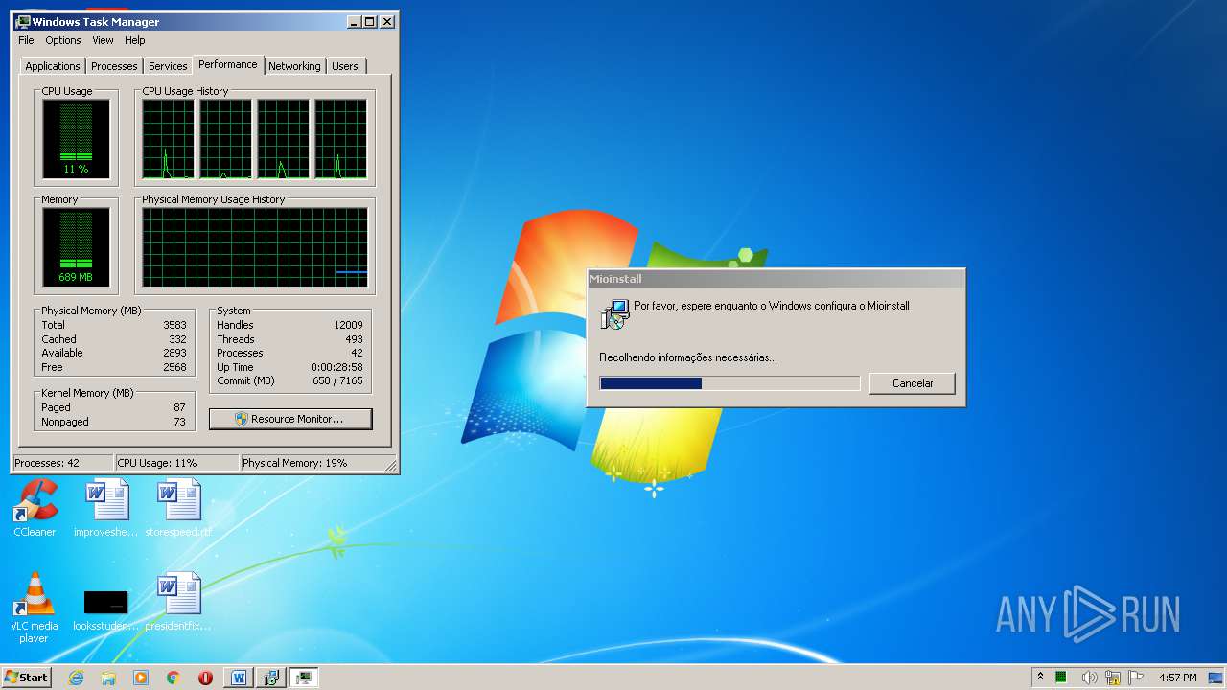Click the Handles value 12009
Image resolution: width=1227 pixels, height=690 pixels.
pos(348,325)
